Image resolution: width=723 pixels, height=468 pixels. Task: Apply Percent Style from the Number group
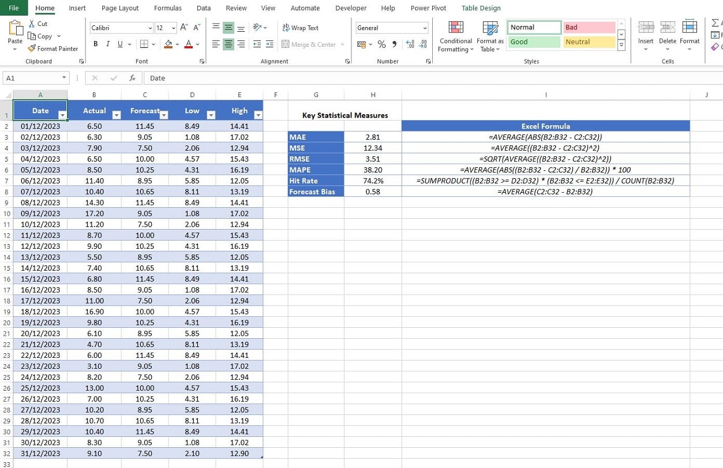[x=381, y=43]
